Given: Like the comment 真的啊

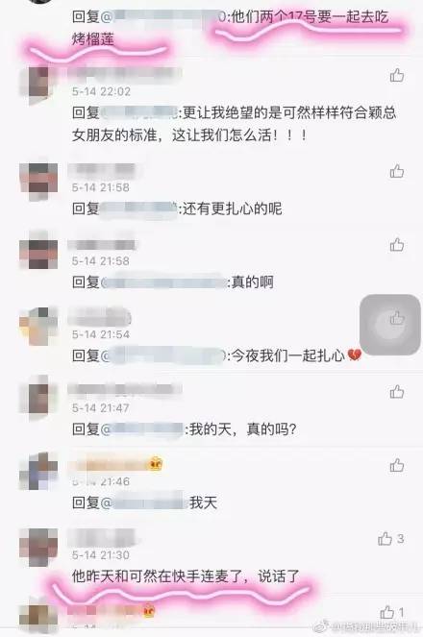Looking at the screenshot, I should (397, 245).
